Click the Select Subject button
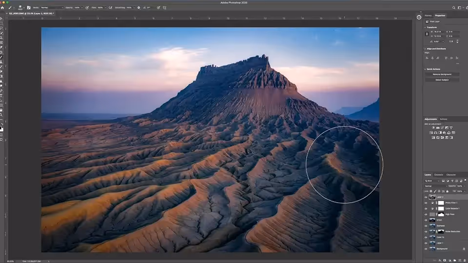 [442, 80]
